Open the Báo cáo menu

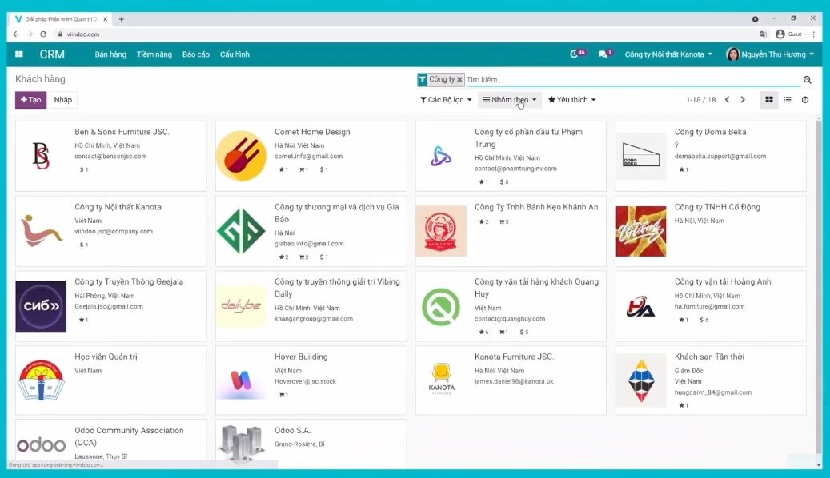196,54
